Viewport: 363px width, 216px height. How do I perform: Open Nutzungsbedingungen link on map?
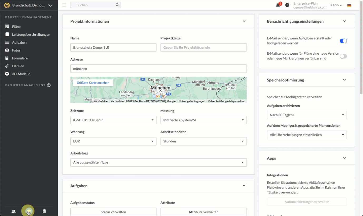point(192,101)
